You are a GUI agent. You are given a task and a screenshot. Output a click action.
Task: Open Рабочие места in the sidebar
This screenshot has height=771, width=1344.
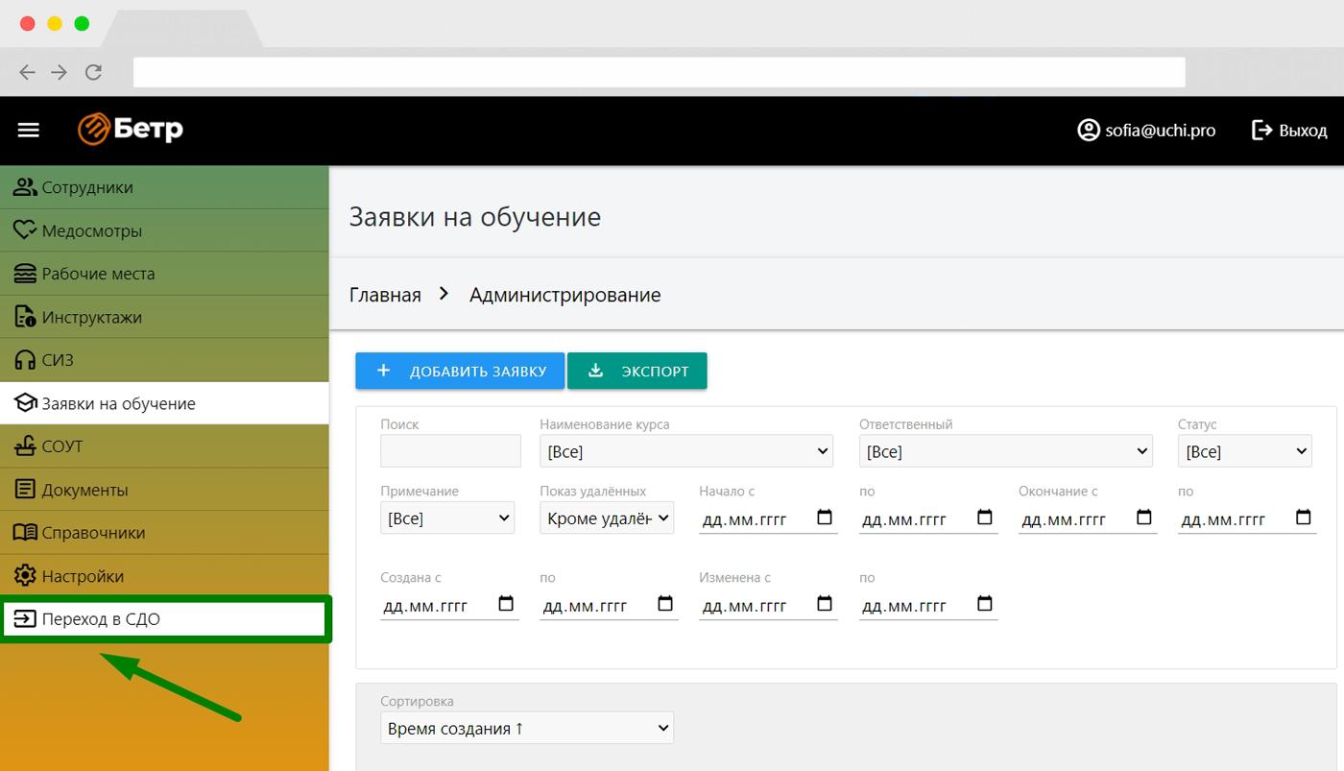(164, 274)
